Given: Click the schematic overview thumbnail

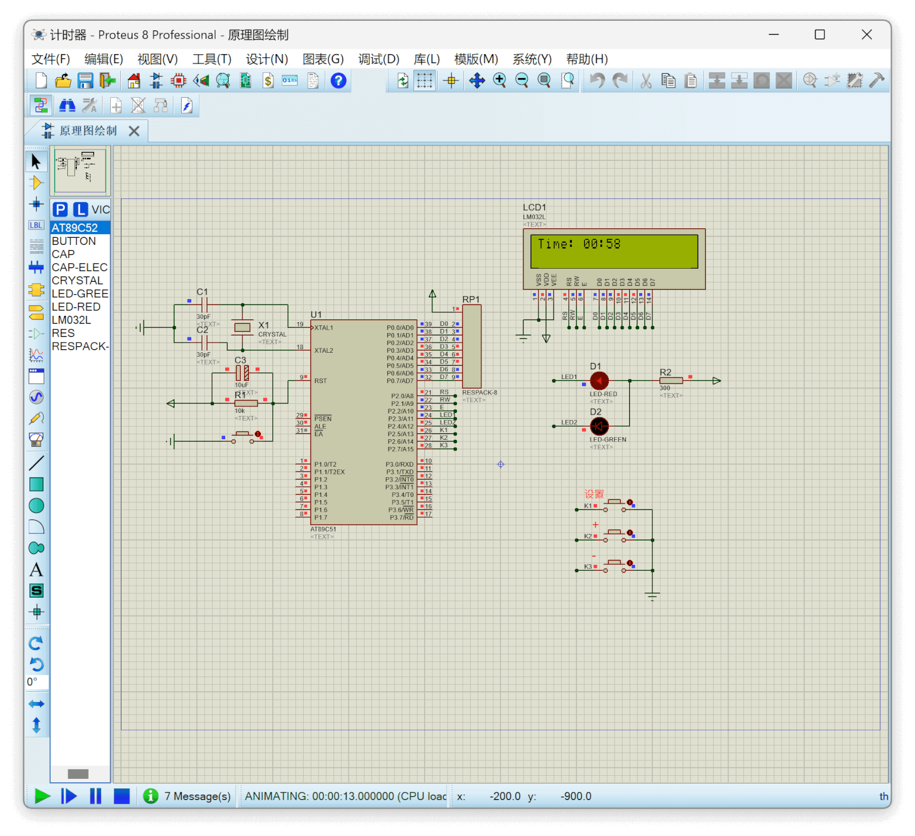Looking at the screenshot, I should tap(80, 171).
